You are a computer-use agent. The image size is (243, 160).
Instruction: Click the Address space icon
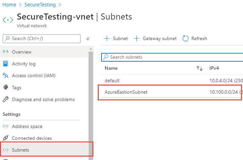pyautogui.click(x=6, y=126)
